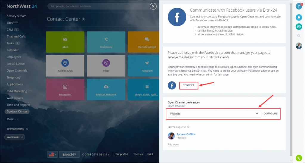Viewport: 305px width, 163px height.
Task: Click the NorthWest 24 portal title
Action: [x=22, y=6]
